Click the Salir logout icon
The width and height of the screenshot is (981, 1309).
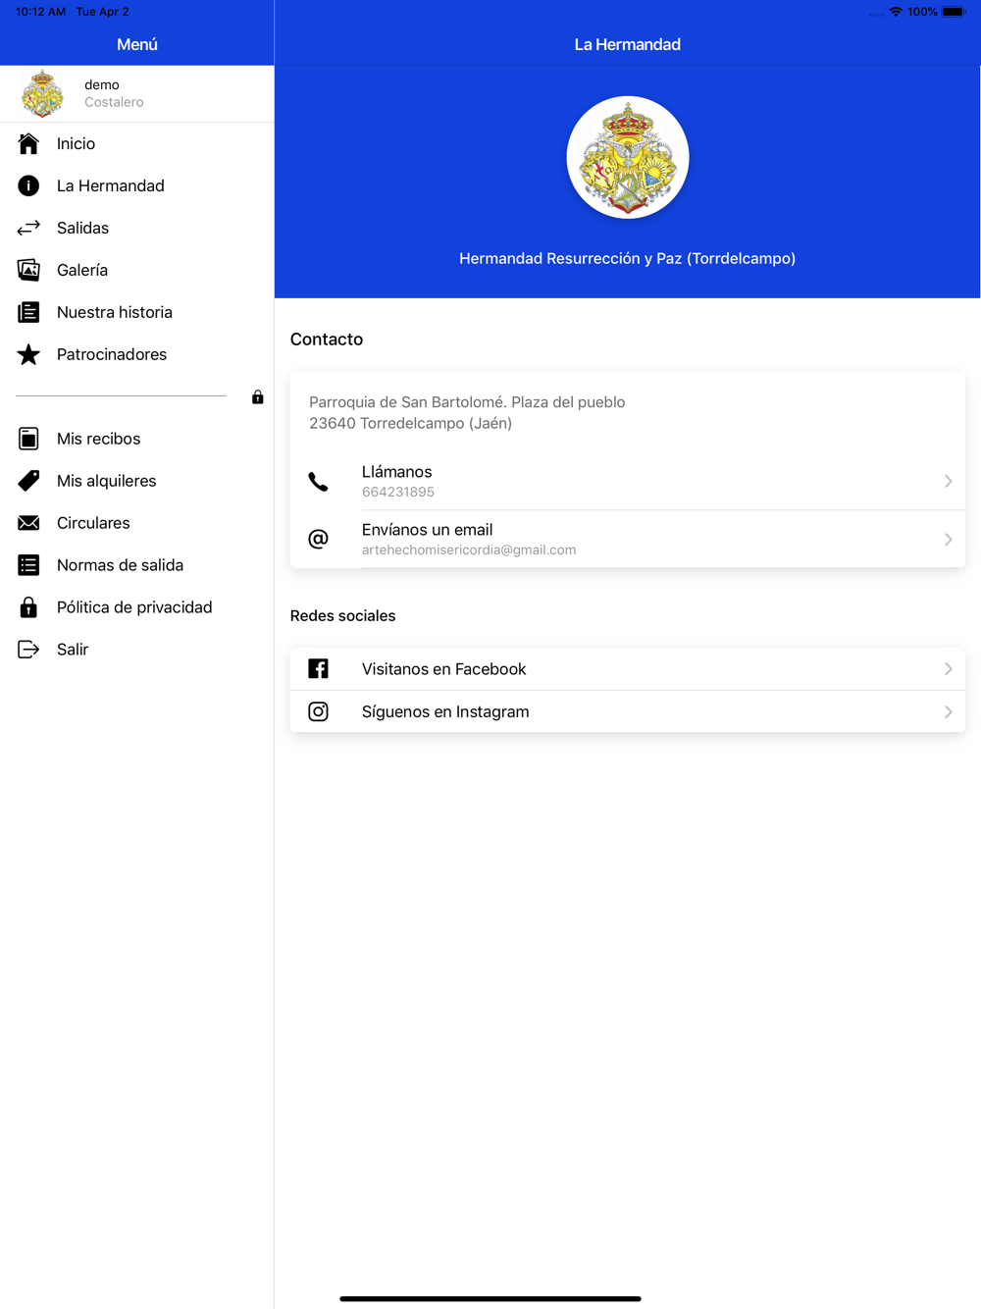28,650
